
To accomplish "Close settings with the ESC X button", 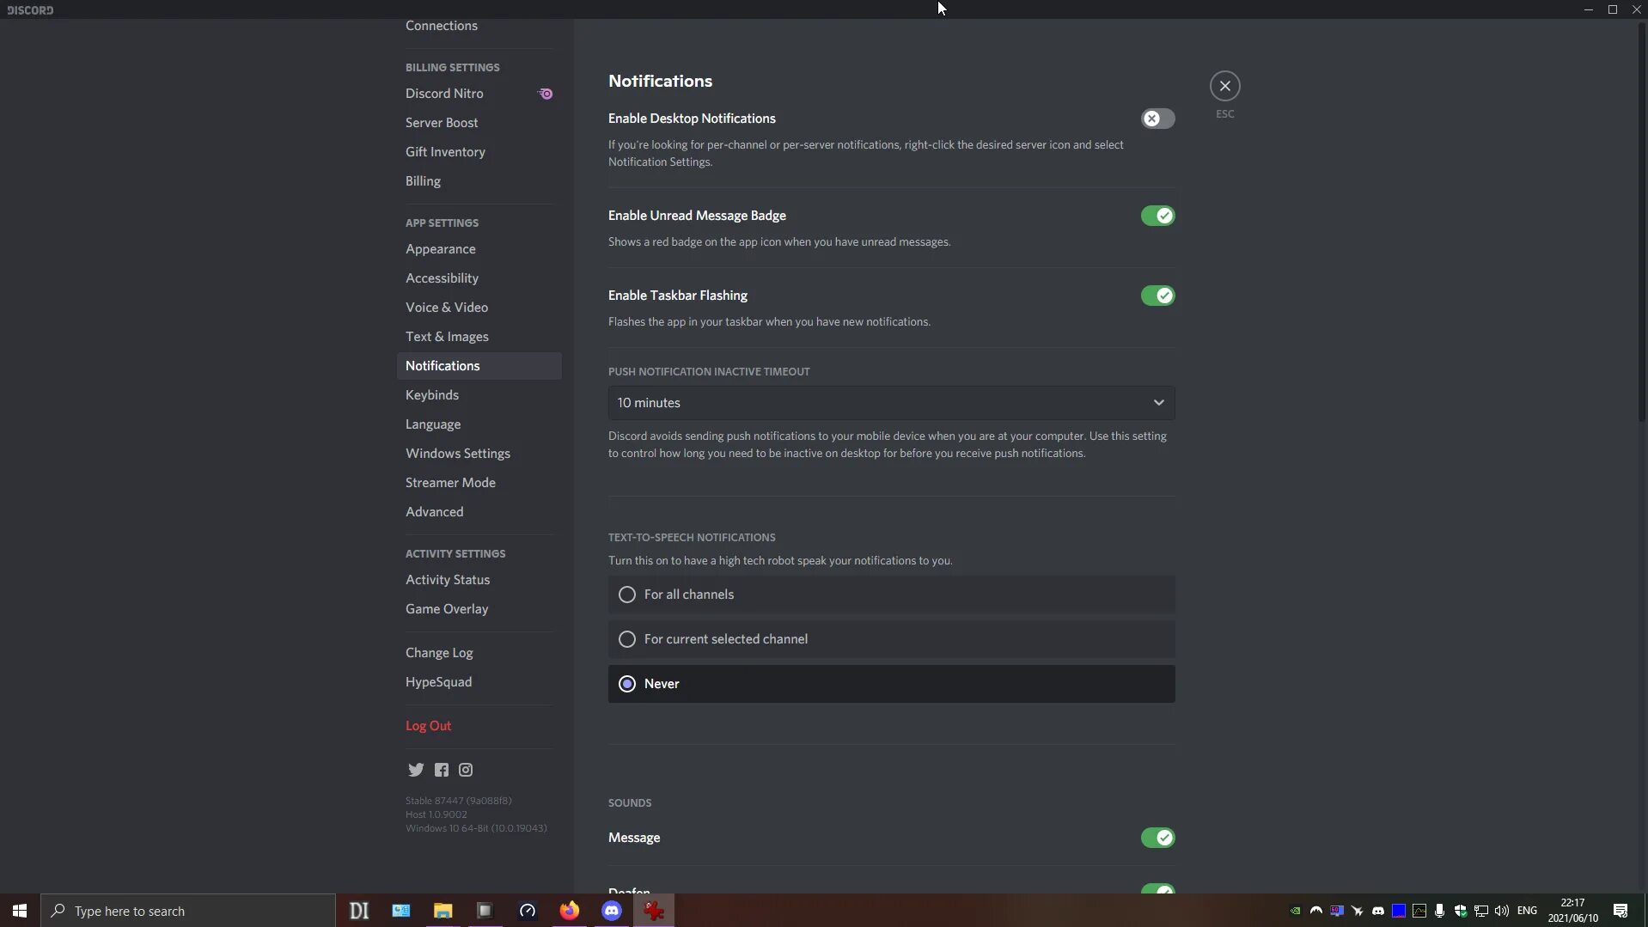I will tap(1224, 86).
